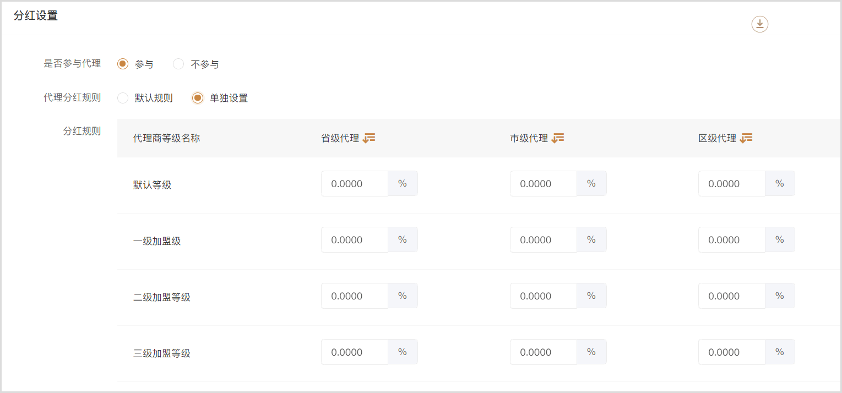Set 区级代理 percentage for 三级加盟等级
The height and width of the screenshot is (393, 842).
(x=732, y=352)
